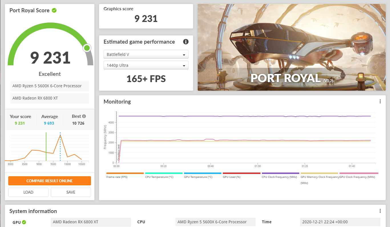
Task: Click the Compare Result Online button
Action: tap(49, 181)
